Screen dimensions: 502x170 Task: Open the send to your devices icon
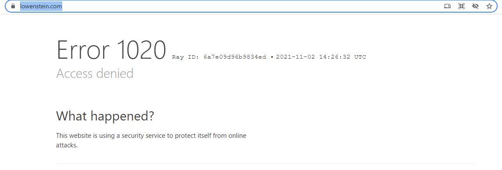(x=447, y=6)
